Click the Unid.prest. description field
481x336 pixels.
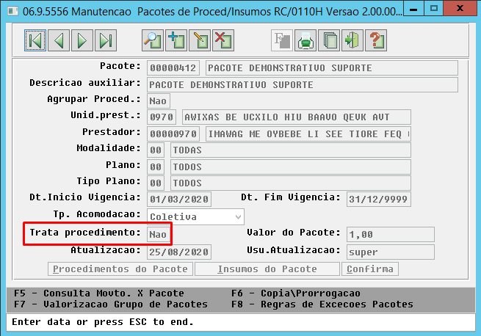(297, 117)
